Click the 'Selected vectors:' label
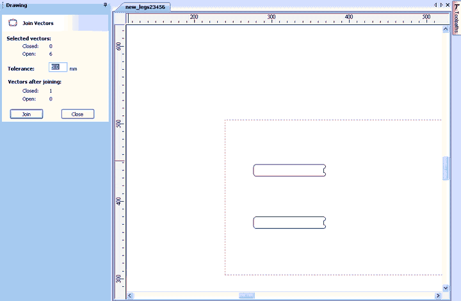 [29, 38]
